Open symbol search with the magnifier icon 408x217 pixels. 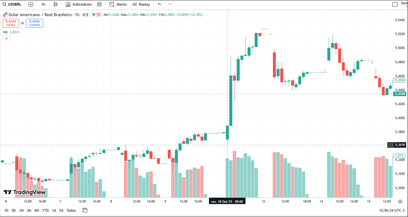point(4,4)
